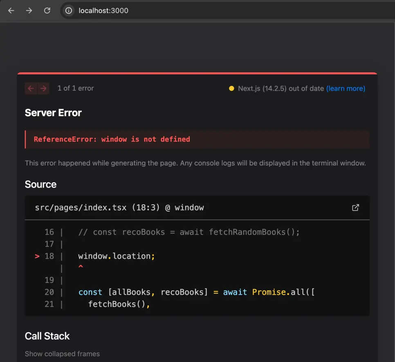Click the browser back arrow

pyautogui.click(x=11, y=11)
